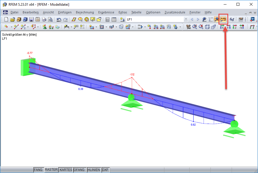Screen dimensions: 258x173
Task: Insert a new member
Action: tap(23, 27)
